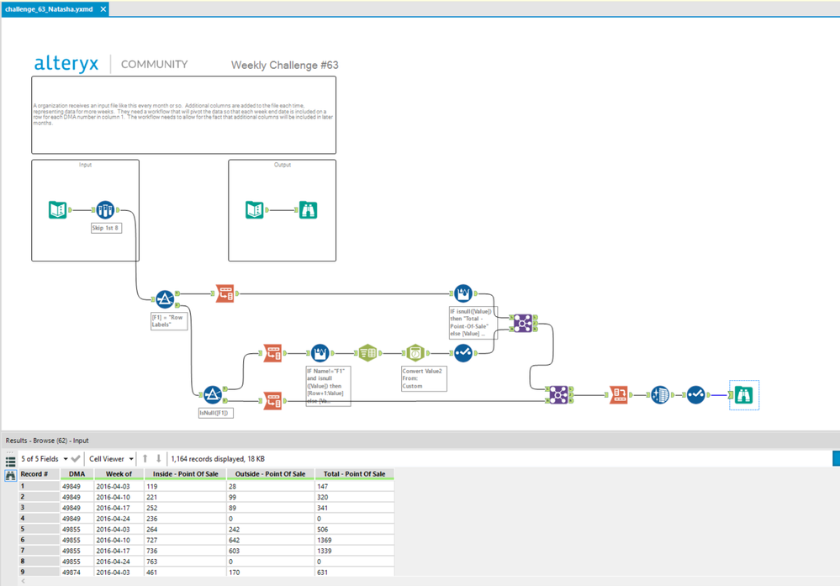840x586 pixels.
Task: Click the Select tool after the DateTime tool
Action: (462, 353)
